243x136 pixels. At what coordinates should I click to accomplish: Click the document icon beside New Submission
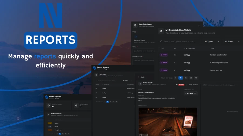[135, 26]
